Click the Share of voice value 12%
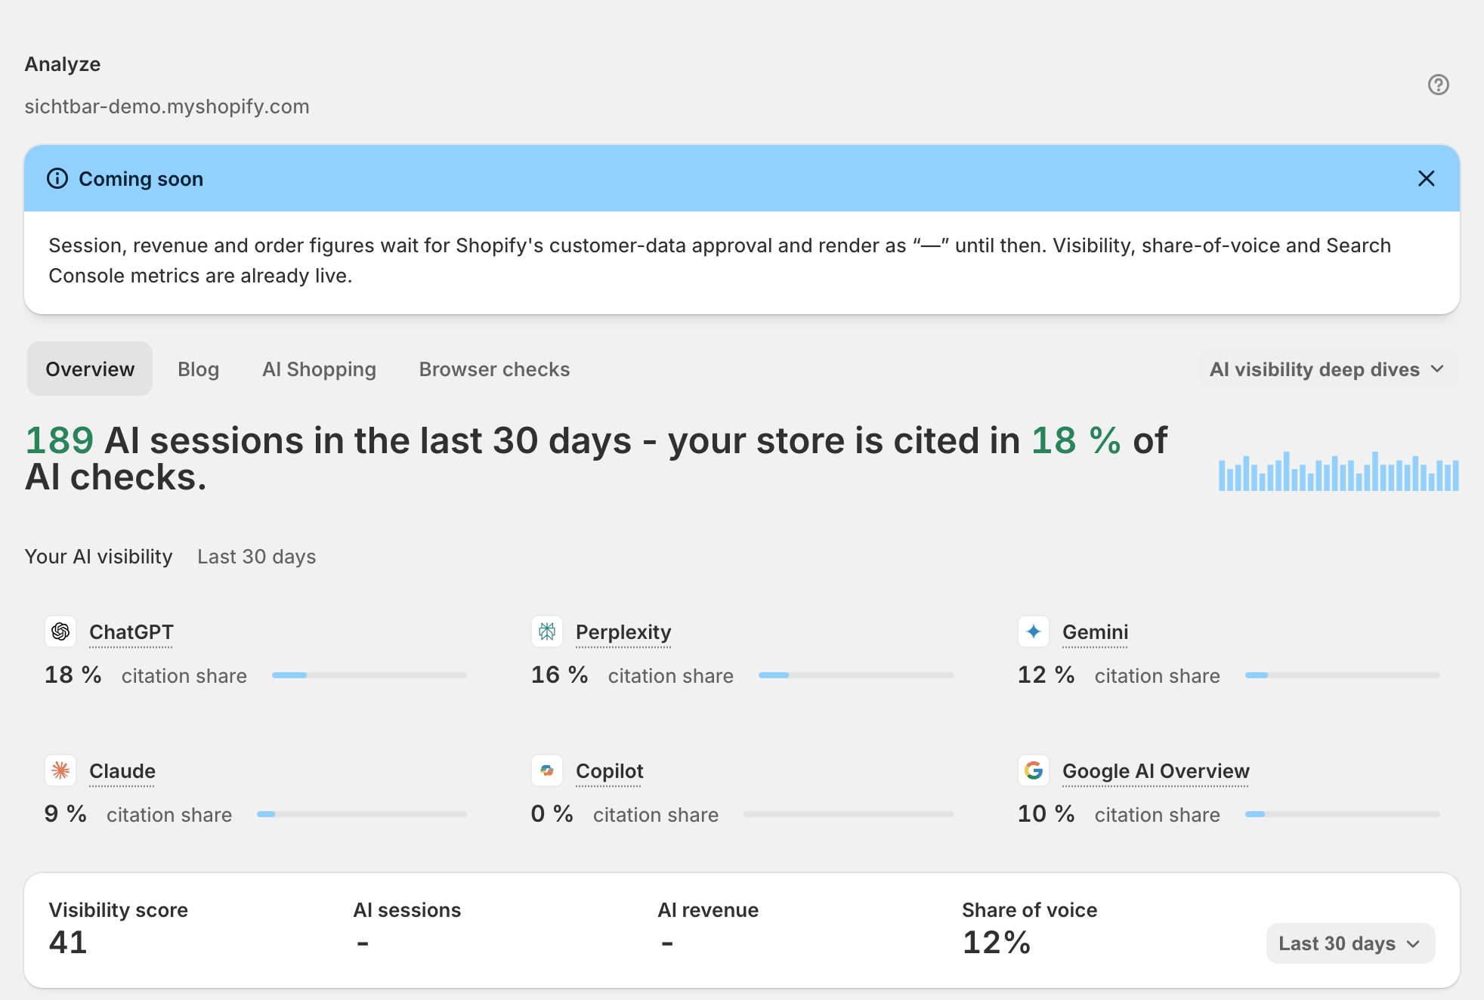Viewport: 1484px width, 1000px height. [x=997, y=943]
